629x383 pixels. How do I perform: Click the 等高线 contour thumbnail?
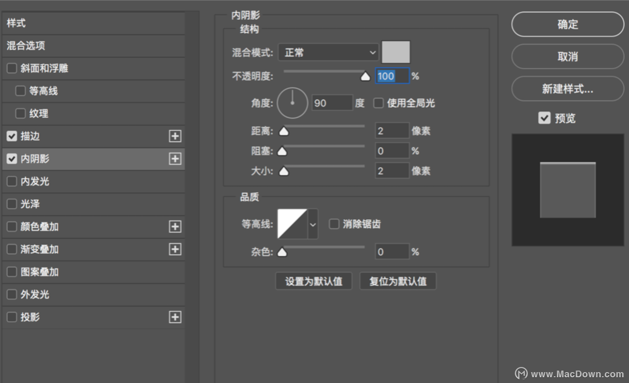tap(292, 224)
